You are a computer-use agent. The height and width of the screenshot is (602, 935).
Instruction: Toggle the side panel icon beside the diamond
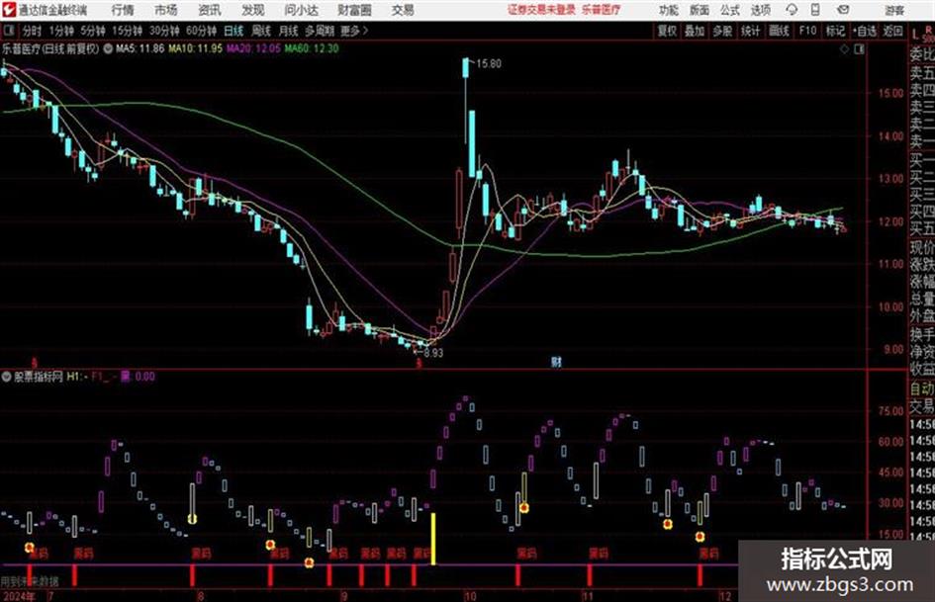click(x=859, y=49)
